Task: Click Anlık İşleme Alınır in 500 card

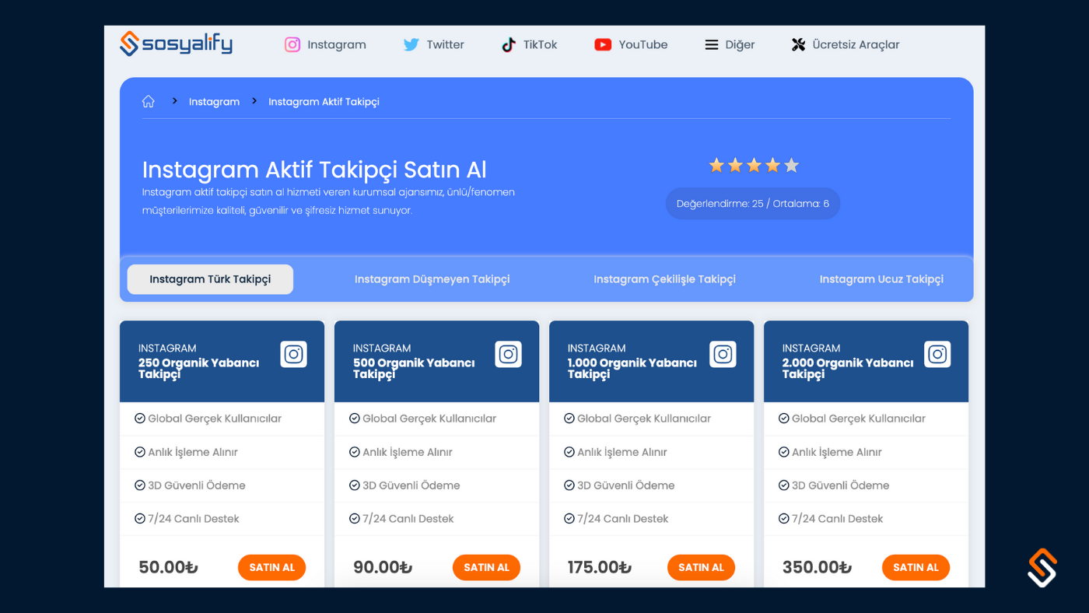Action: coord(407,452)
